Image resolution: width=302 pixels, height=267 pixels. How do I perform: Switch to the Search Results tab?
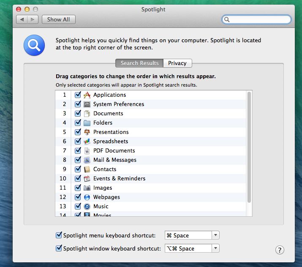(x=139, y=63)
